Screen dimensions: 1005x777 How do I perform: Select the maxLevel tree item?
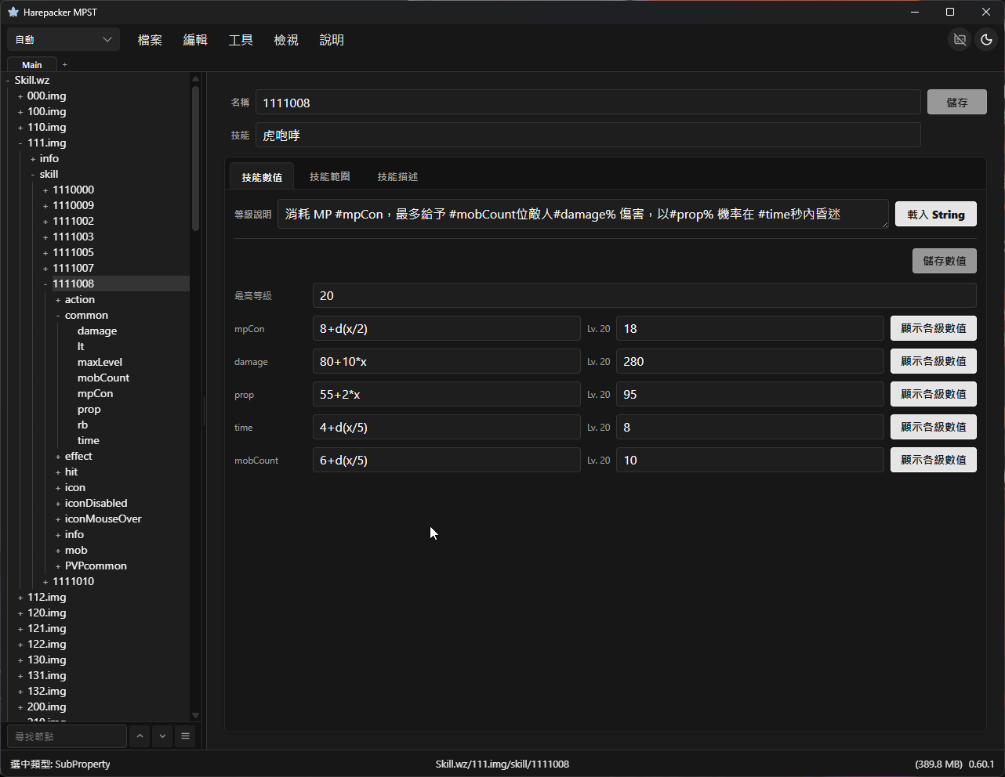coord(100,362)
